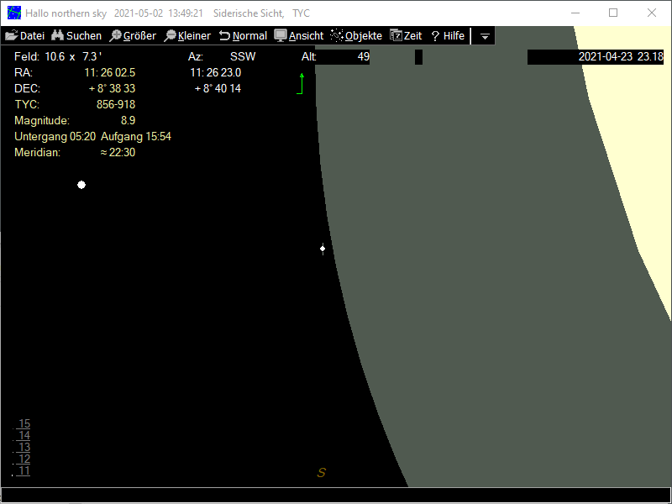Open the Ansicht view menu
The height and width of the screenshot is (504, 672).
coord(299,36)
